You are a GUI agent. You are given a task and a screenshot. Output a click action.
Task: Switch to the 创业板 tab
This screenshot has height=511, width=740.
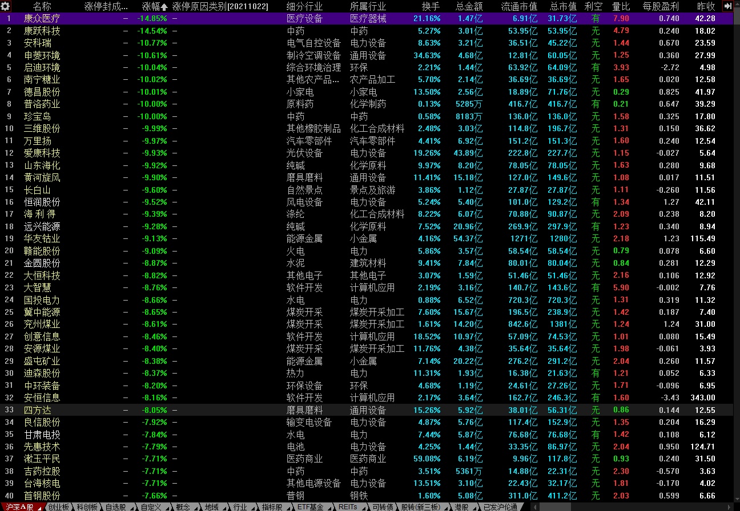pyautogui.click(x=58, y=506)
